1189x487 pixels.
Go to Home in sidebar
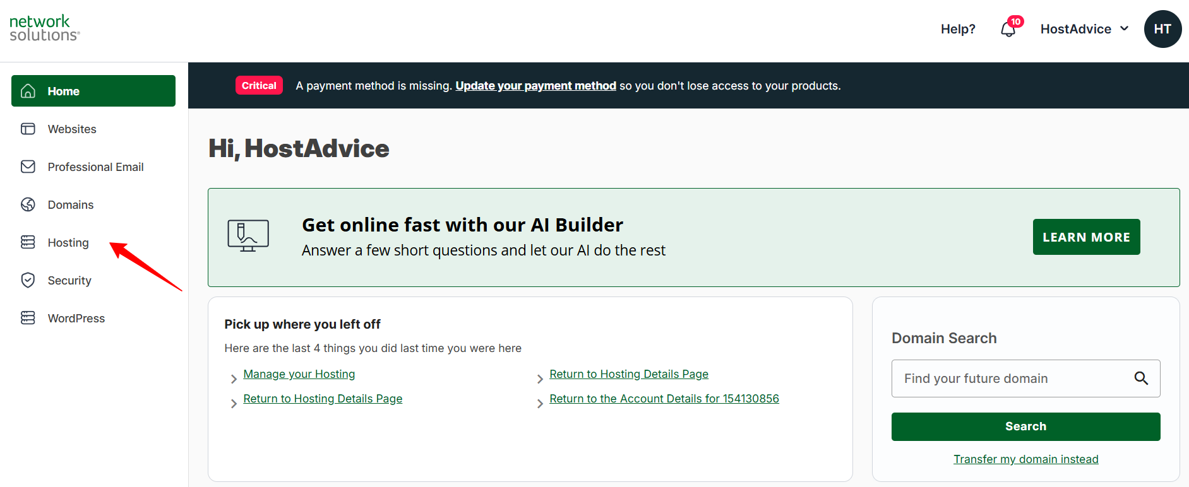93,91
